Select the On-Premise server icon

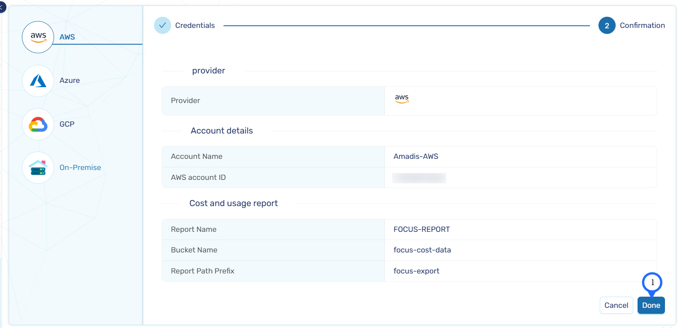click(38, 168)
